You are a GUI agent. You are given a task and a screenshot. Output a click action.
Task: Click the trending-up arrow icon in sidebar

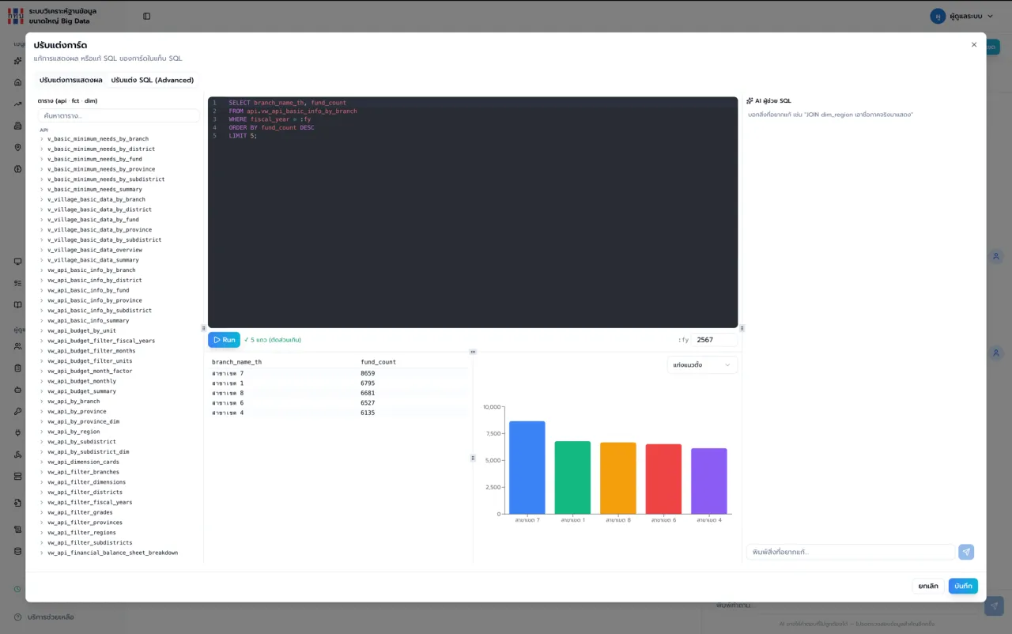[x=18, y=104]
